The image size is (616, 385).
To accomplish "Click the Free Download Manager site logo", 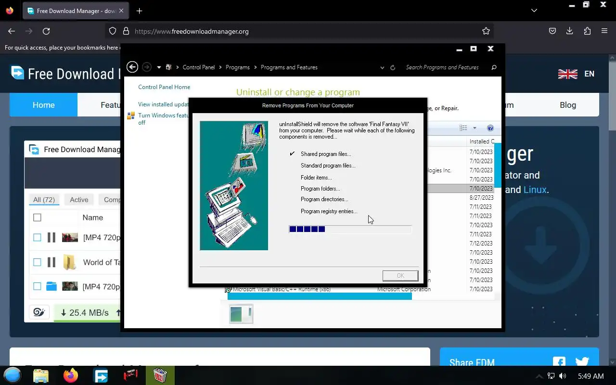I will click(x=18, y=73).
